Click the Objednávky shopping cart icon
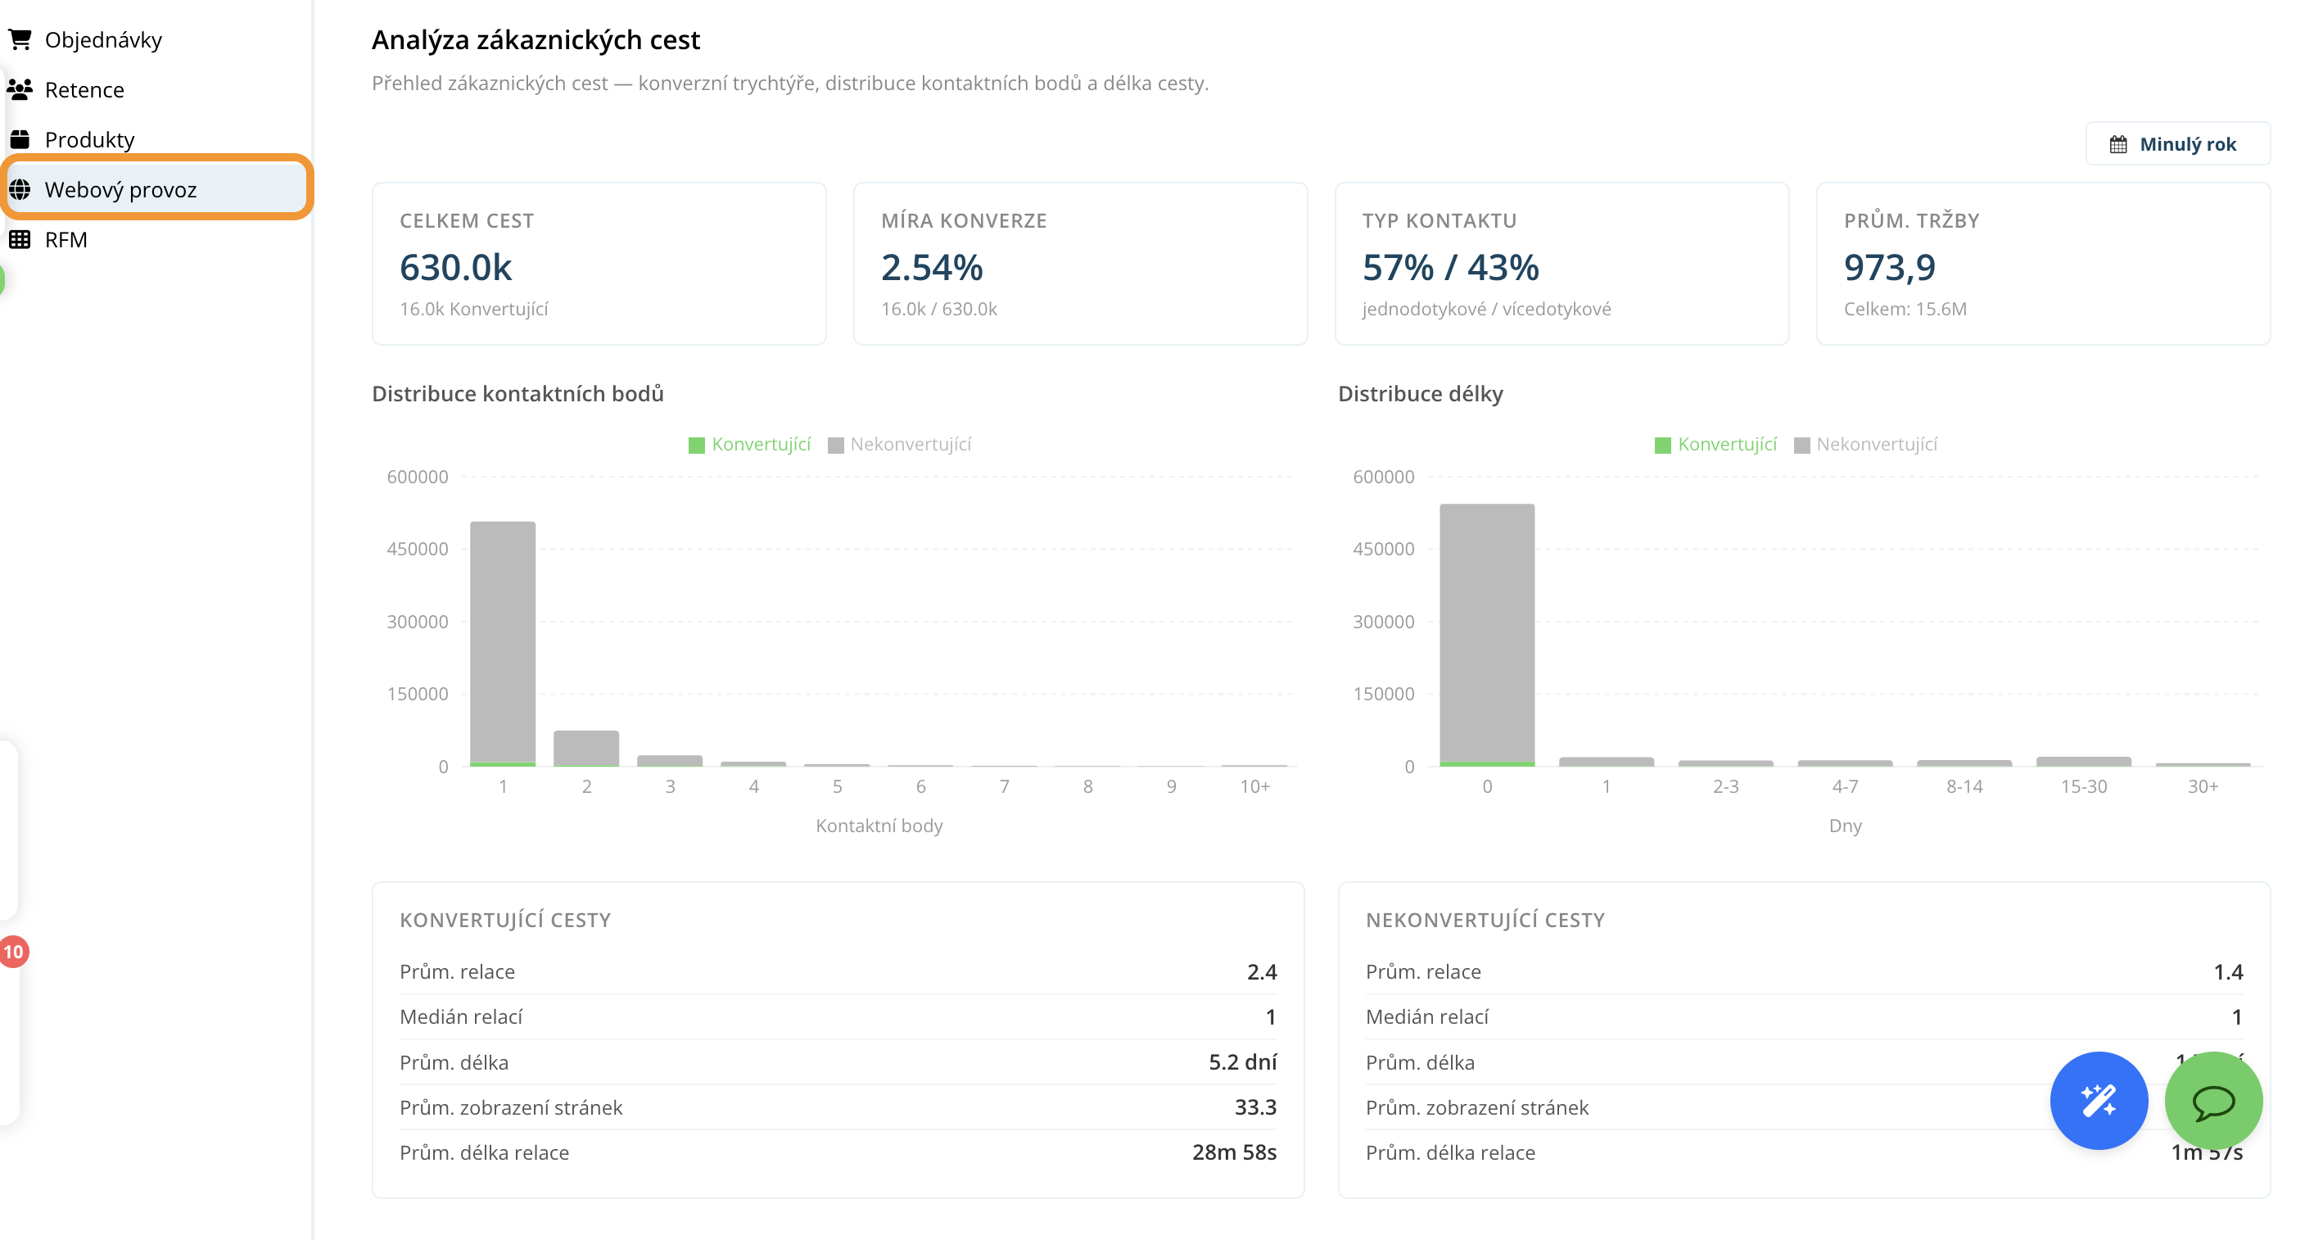This screenshot has width=2314, height=1240. (x=20, y=39)
